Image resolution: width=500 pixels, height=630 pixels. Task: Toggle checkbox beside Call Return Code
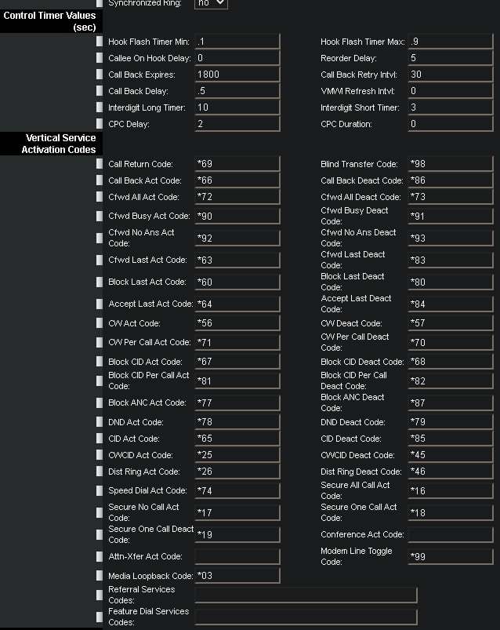point(100,164)
